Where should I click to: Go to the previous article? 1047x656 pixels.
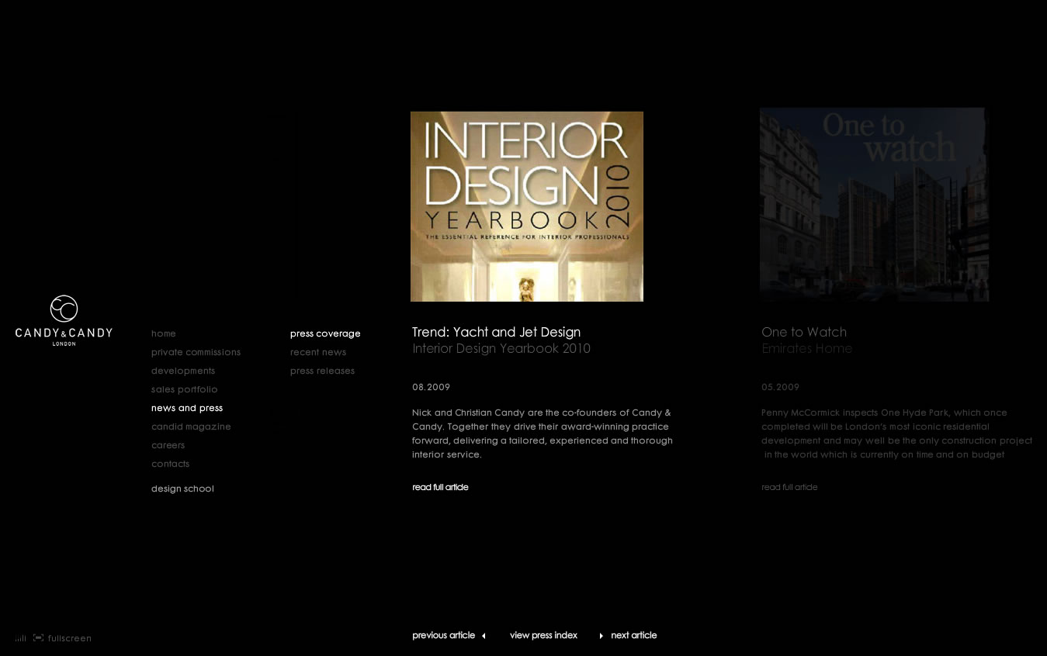tap(448, 635)
